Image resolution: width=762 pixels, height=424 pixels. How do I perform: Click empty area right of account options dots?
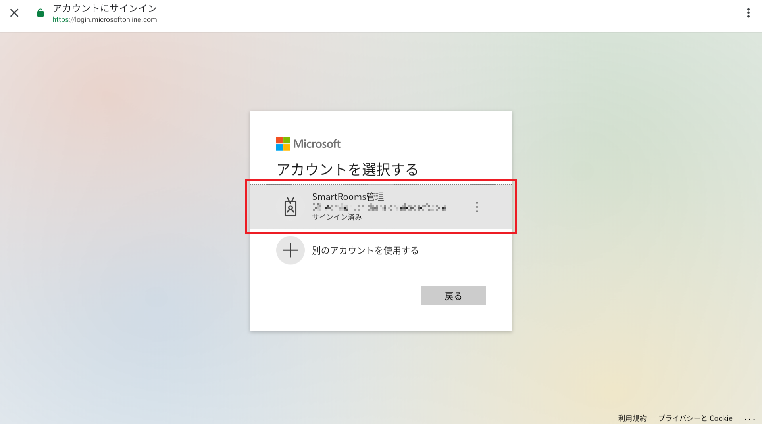click(497, 207)
